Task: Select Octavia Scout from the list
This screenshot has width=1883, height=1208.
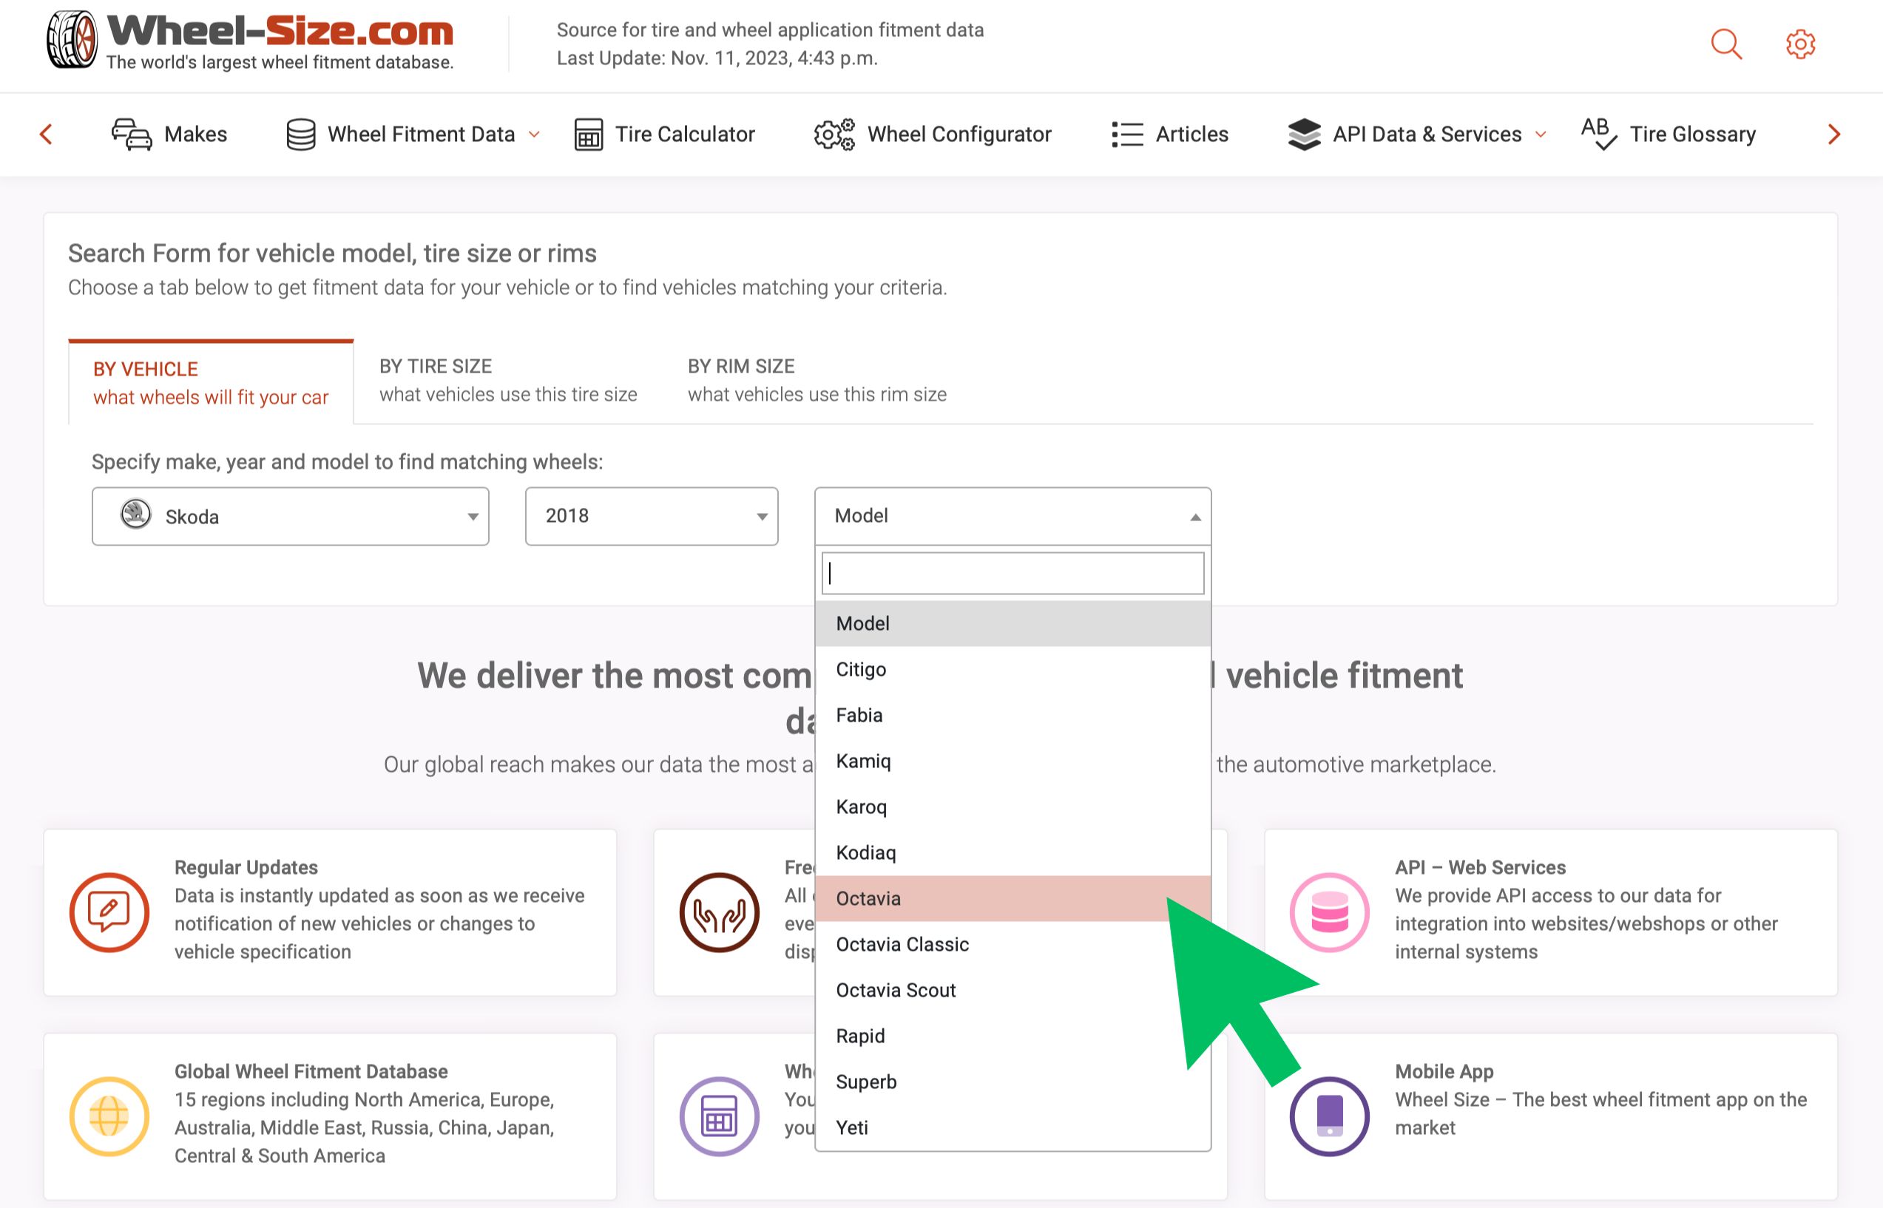Action: [x=1012, y=990]
